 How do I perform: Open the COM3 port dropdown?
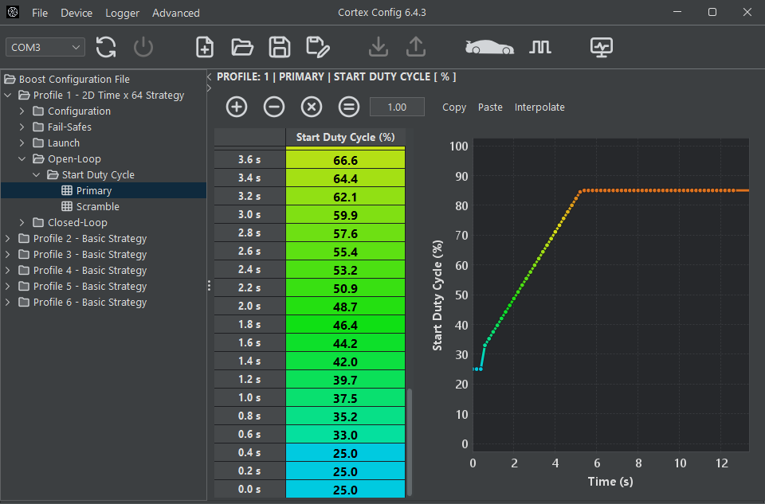click(x=45, y=47)
